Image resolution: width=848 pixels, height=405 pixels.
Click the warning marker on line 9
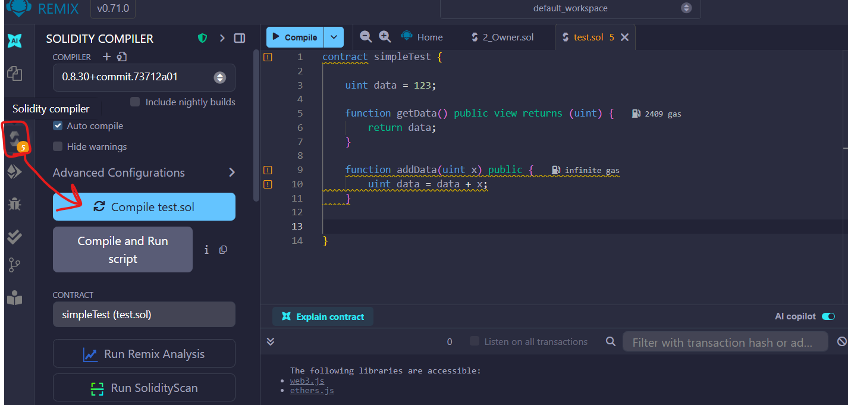point(268,170)
